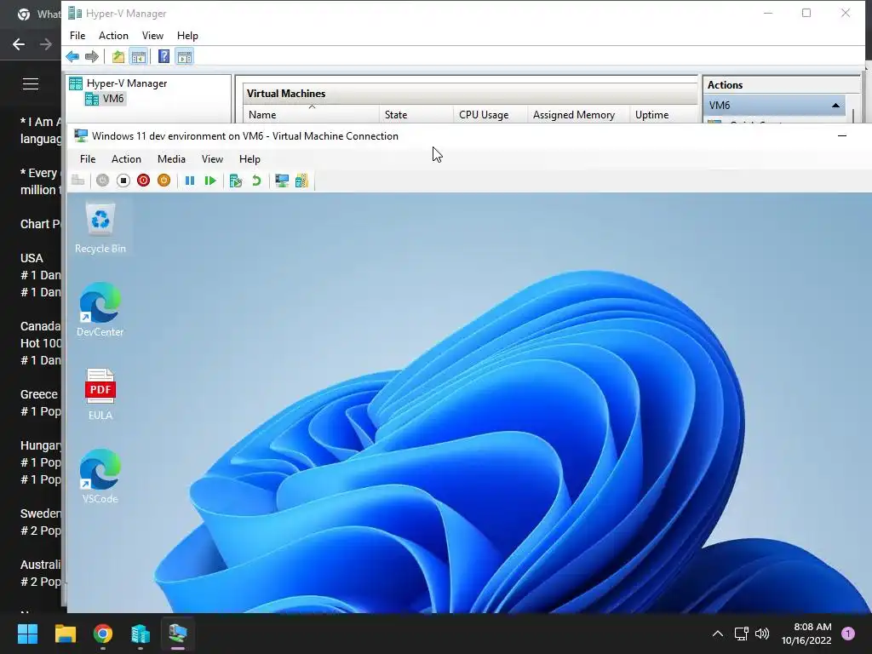Image resolution: width=872 pixels, height=654 pixels.
Task: Open File menu in Hyper-V Manager
Action: tap(77, 36)
